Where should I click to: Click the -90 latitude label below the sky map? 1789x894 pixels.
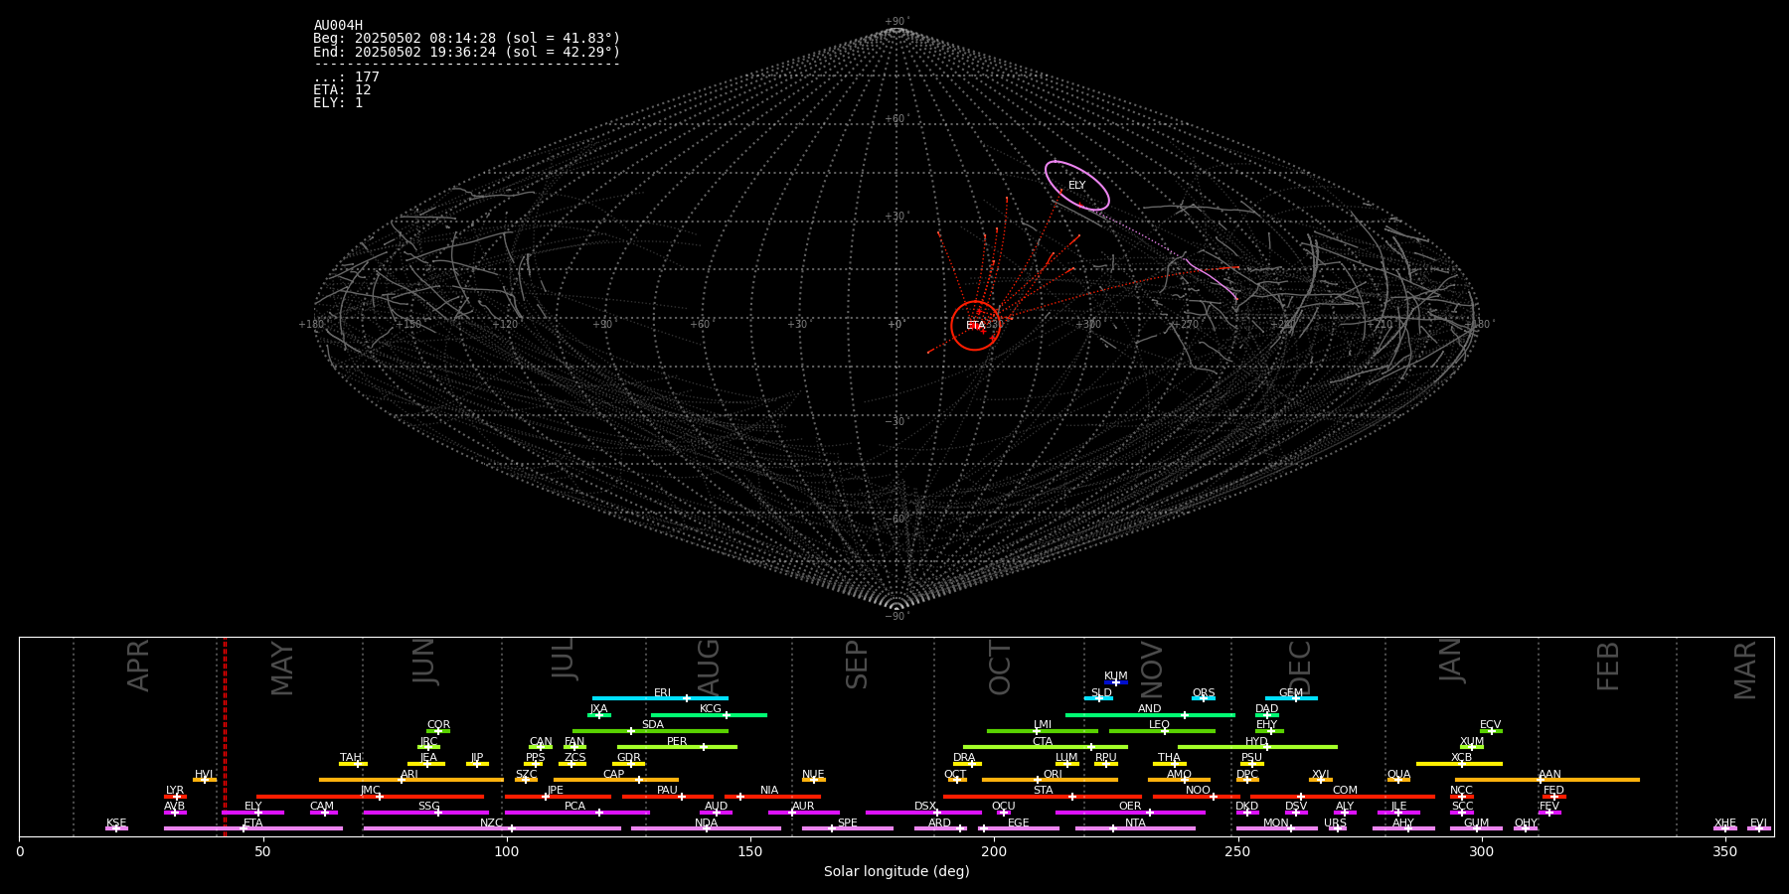pos(895,616)
